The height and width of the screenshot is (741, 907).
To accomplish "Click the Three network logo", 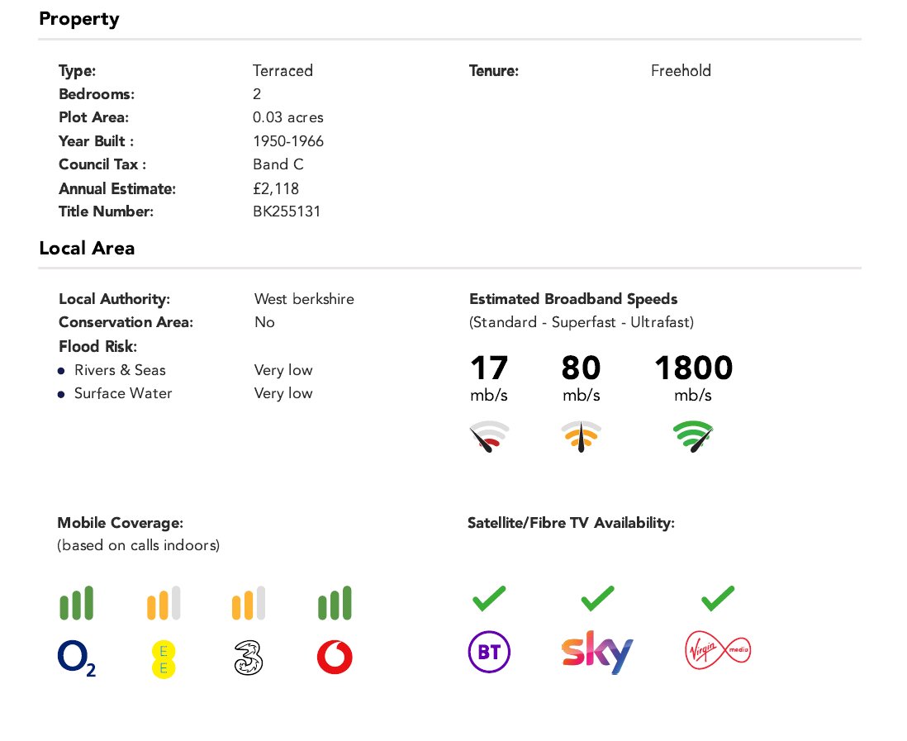I will (x=248, y=658).
